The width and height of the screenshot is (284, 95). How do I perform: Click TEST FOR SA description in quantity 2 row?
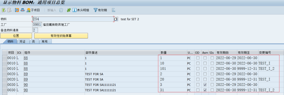[x=94, y=74]
